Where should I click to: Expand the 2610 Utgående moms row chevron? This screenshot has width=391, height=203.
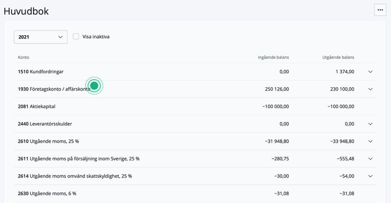(370, 141)
